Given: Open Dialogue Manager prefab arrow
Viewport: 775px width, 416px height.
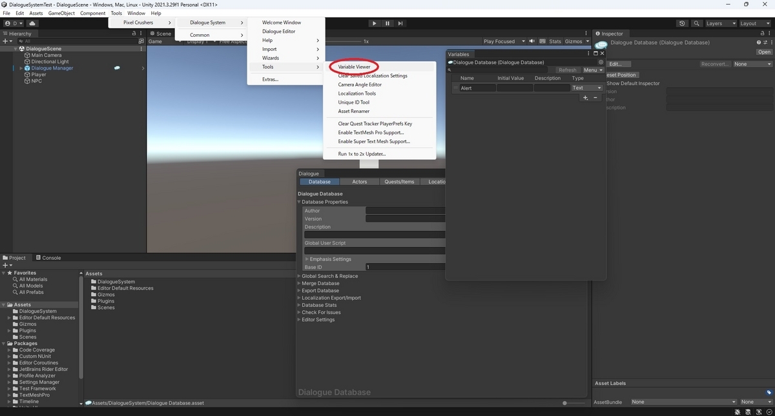Looking at the screenshot, I should tap(143, 68).
